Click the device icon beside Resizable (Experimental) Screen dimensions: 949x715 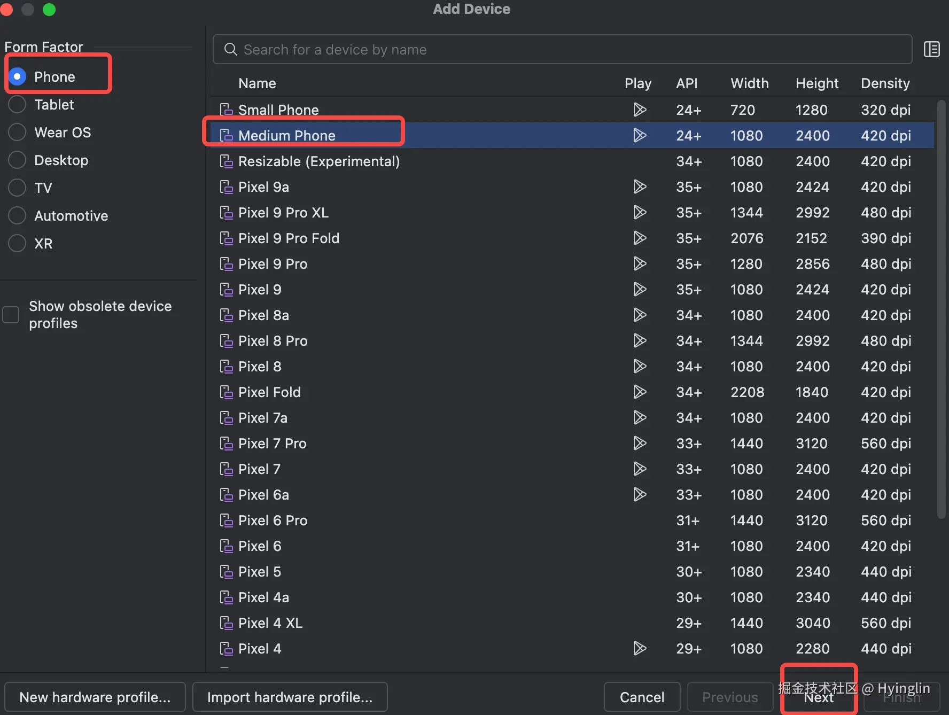click(226, 161)
